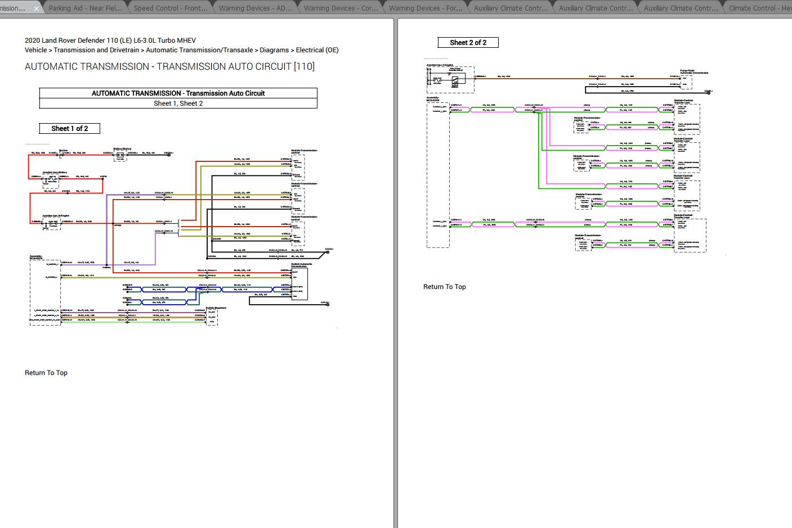Open the first Auxiliary Climate Control tab
792x528 pixels.
click(509, 8)
